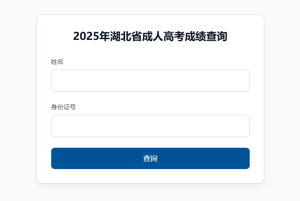Activate the first empty input box
The height and width of the screenshot is (201, 300).
point(150,81)
